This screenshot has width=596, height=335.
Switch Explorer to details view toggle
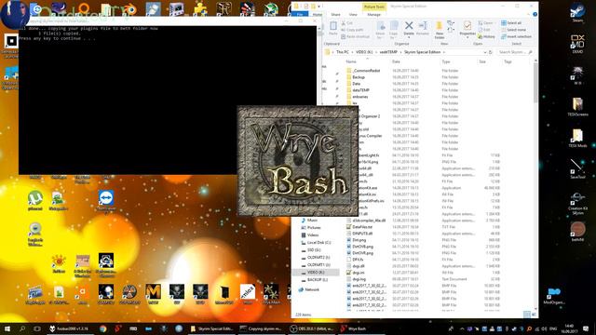tap(527, 315)
